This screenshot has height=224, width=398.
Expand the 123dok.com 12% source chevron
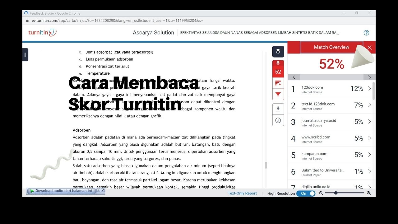pyautogui.click(x=369, y=88)
